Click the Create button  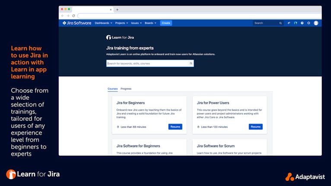166,23
